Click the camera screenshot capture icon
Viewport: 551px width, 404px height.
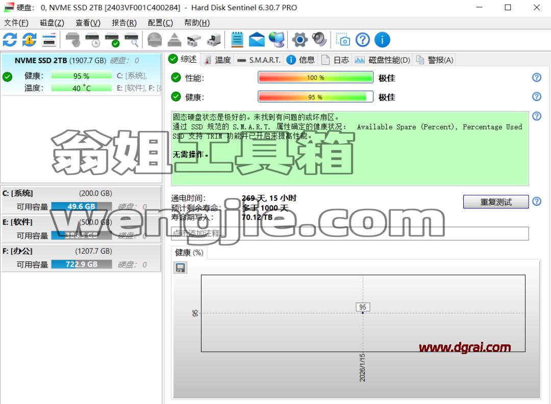(343, 40)
